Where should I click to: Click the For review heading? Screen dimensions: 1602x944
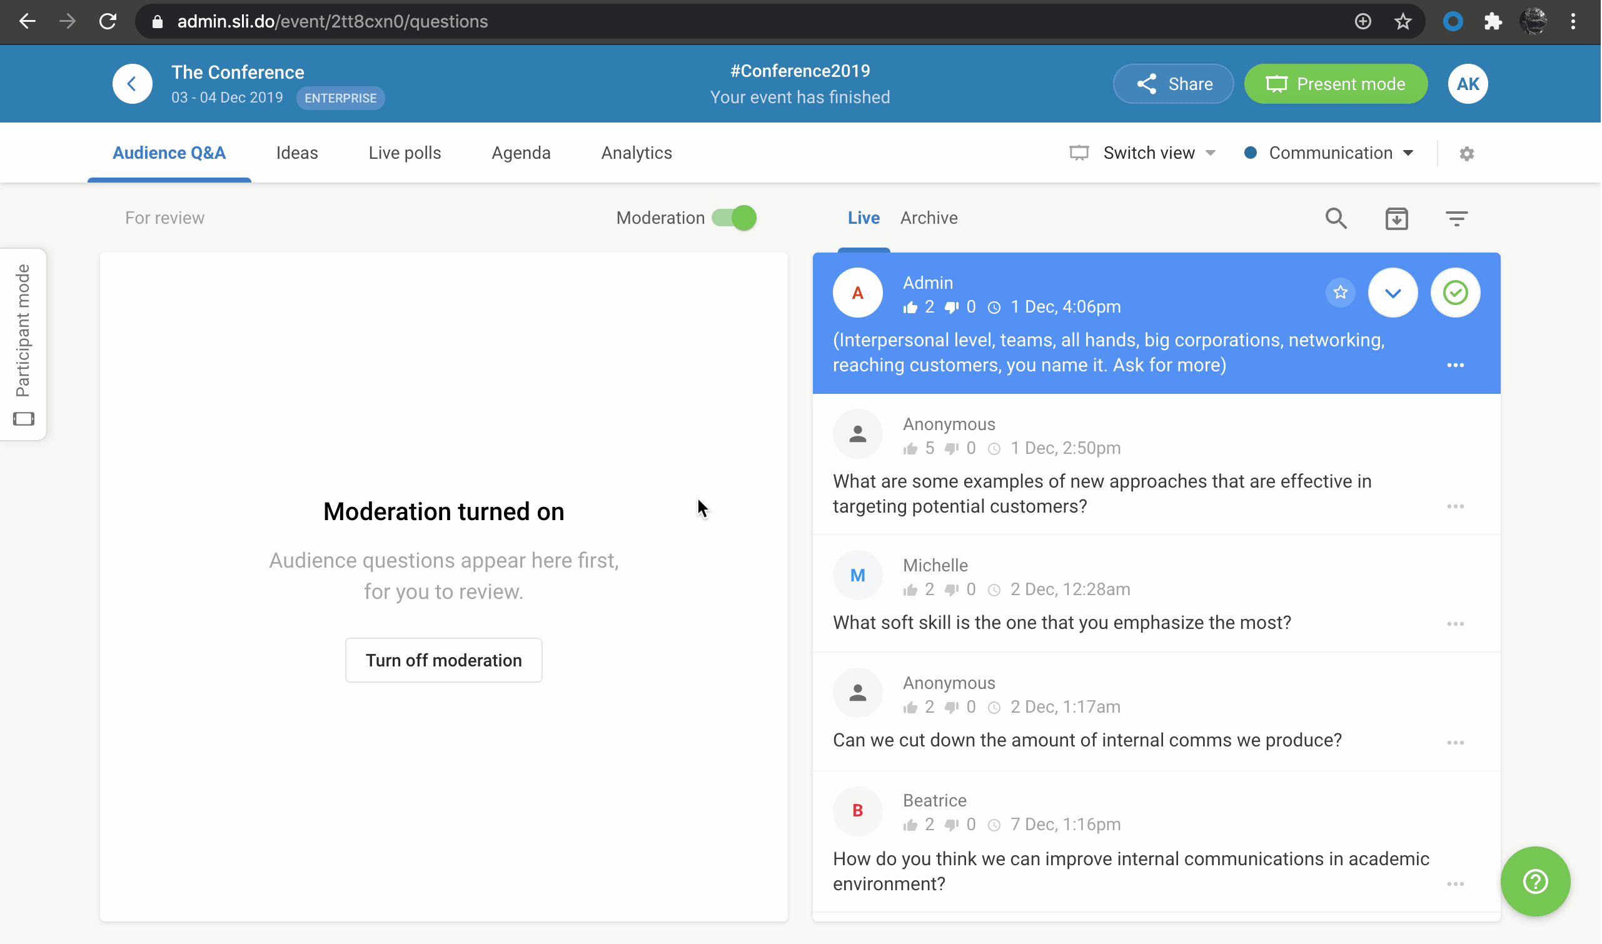pos(165,218)
